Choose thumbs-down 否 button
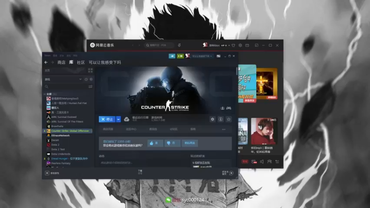 coord(173,143)
